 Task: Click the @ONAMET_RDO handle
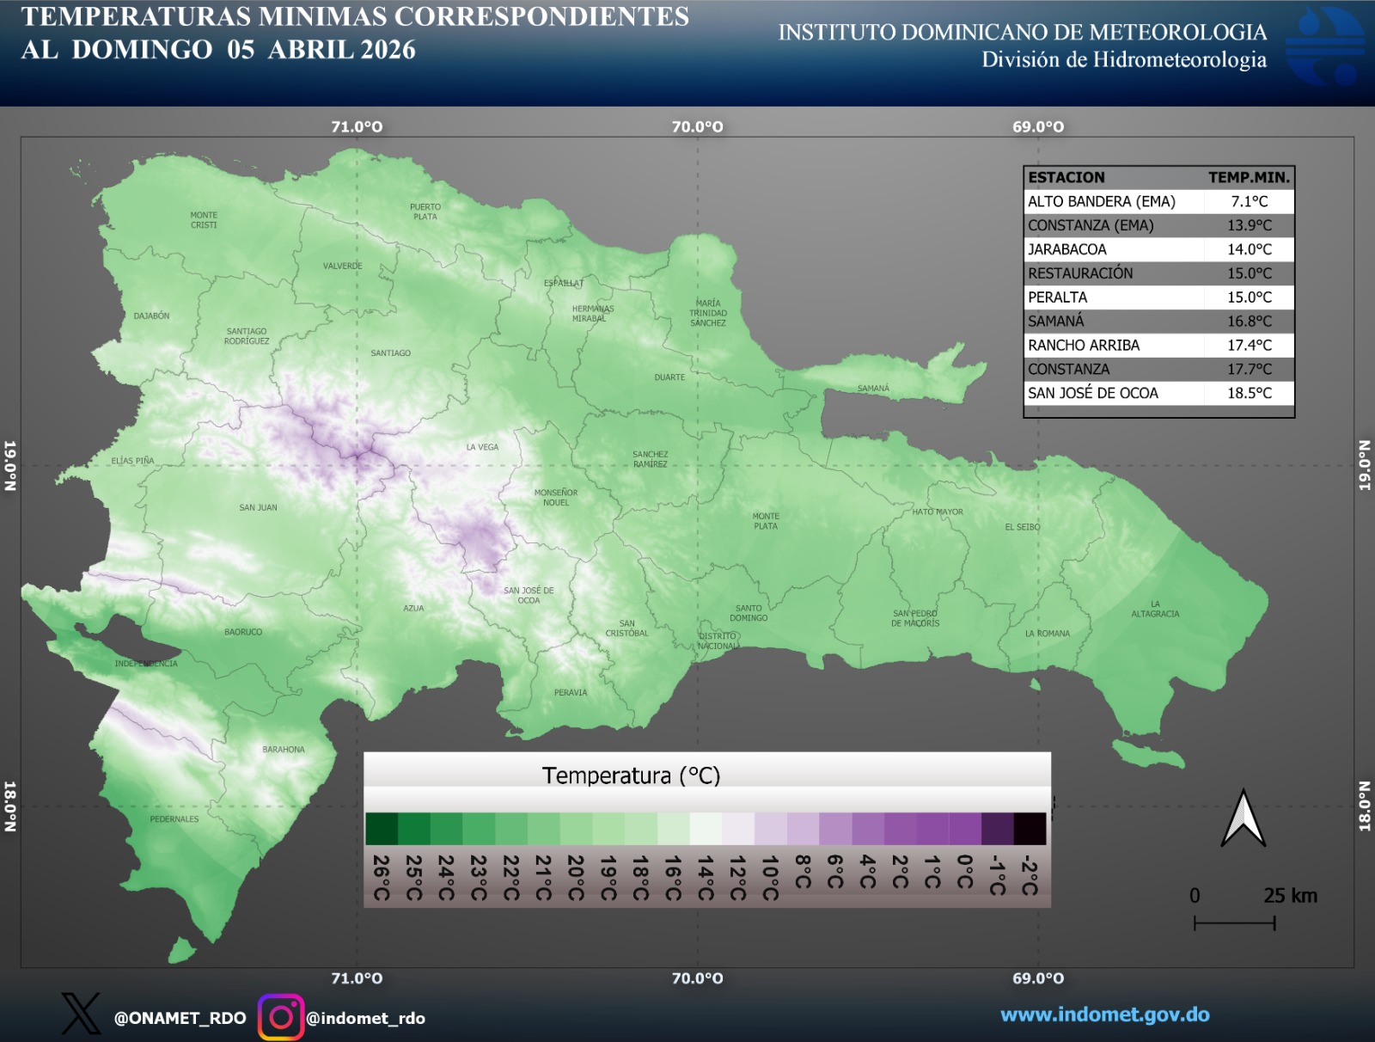tap(180, 1018)
